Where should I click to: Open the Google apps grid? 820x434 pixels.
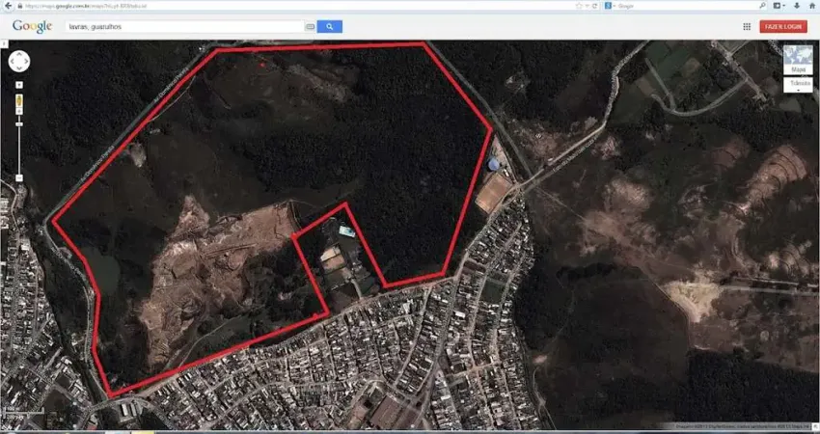(x=747, y=27)
